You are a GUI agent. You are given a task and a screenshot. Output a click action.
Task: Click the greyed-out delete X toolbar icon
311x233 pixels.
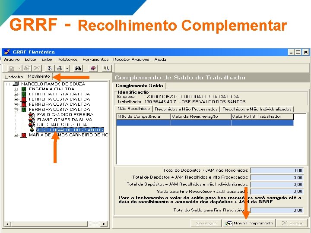coord(37,69)
